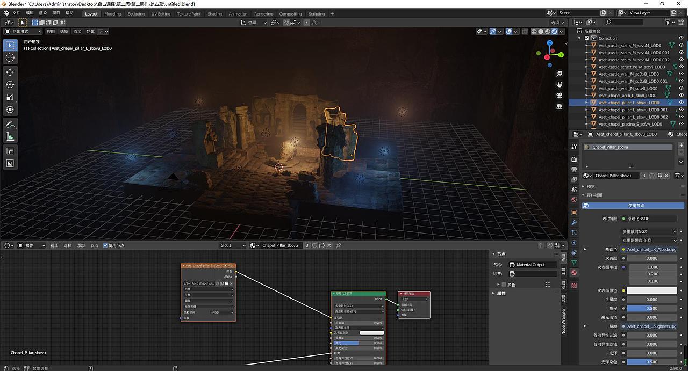Hide Aset_chapel_arch_L_sboft_LOD0 with eye icon
Viewport: 688px width, 371px height.
tap(681, 95)
